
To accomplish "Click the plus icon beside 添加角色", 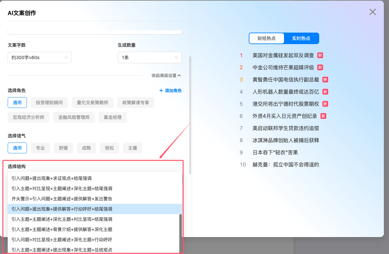I will (x=161, y=91).
